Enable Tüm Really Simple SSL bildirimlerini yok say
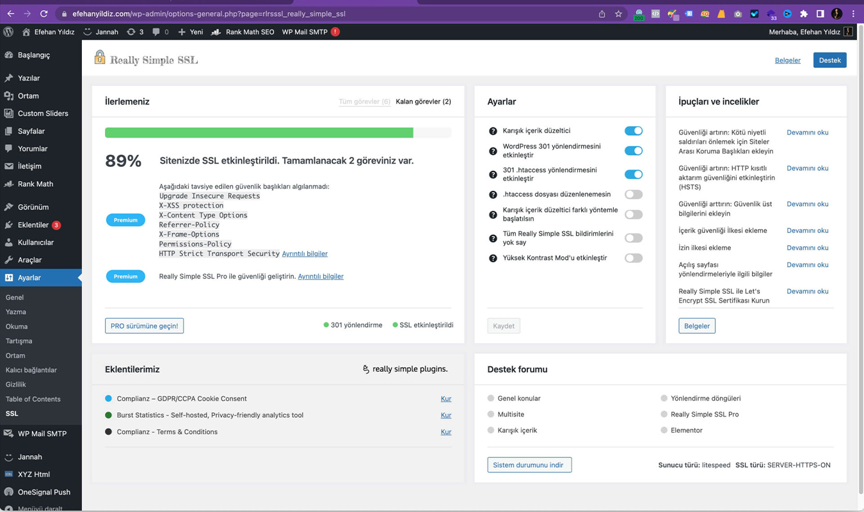This screenshot has height=512, width=864. pyautogui.click(x=634, y=238)
